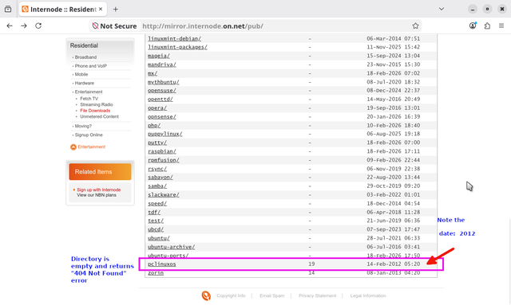Screen dimensions: 511x305
Task: Open the slackware/ directory
Action: point(164,195)
